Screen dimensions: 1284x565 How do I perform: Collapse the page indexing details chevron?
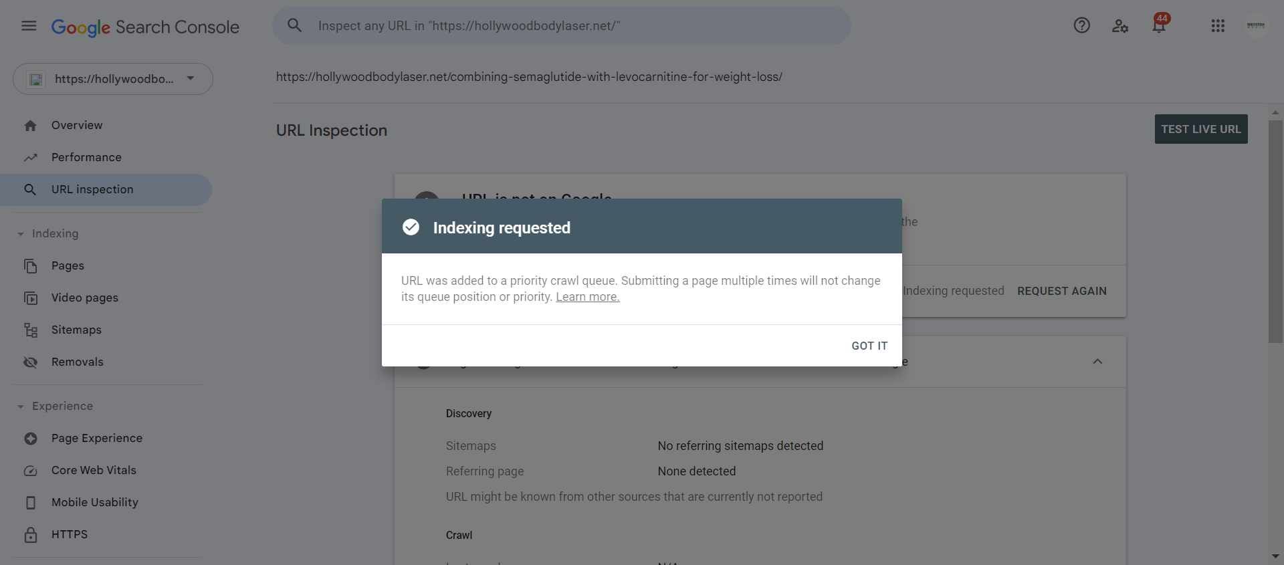point(1097,361)
